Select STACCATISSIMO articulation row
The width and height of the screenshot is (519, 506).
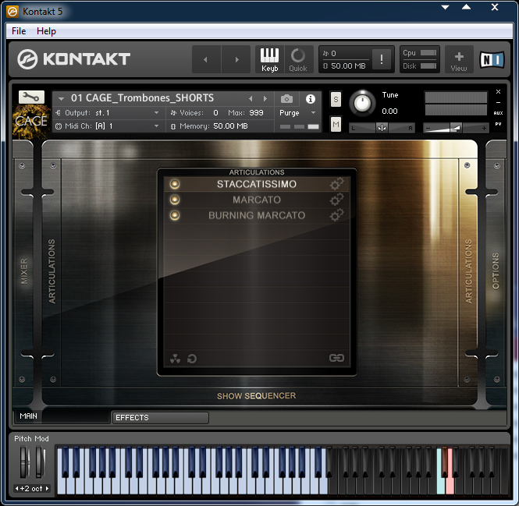pyautogui.click(x=257, y=184)
